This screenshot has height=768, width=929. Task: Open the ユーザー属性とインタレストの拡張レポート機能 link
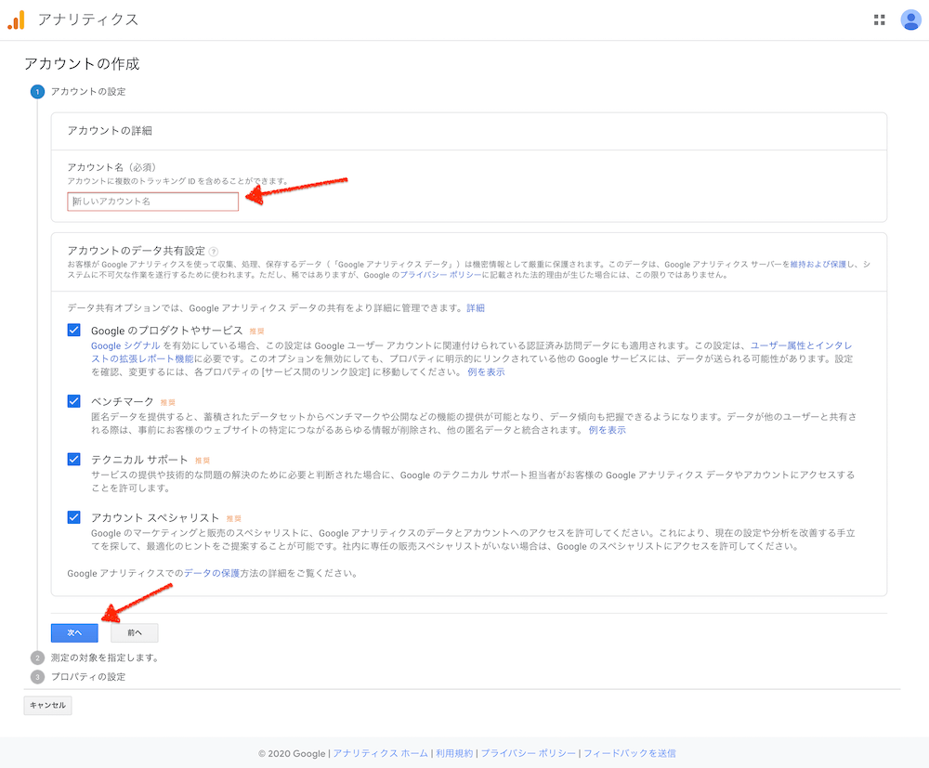(801, 345)
